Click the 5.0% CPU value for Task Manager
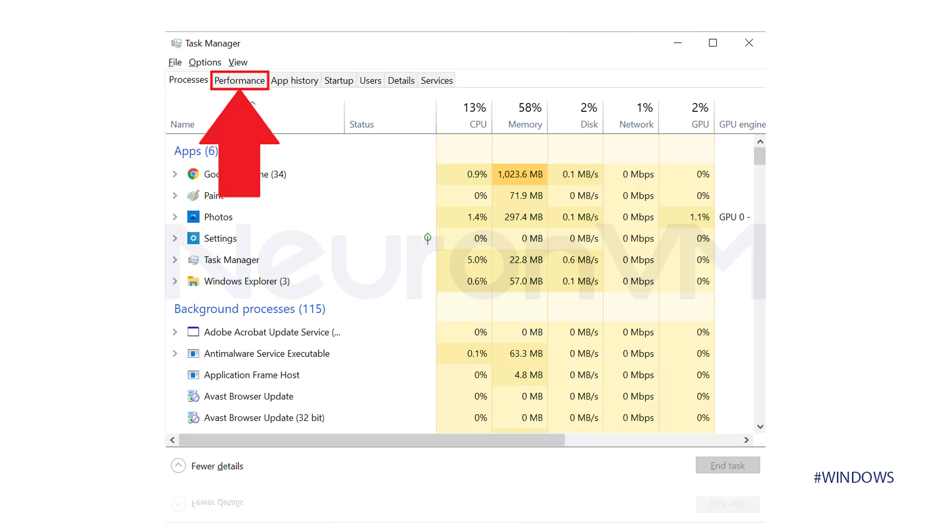This screenshot has height=523, width=931. coord(477,260)
